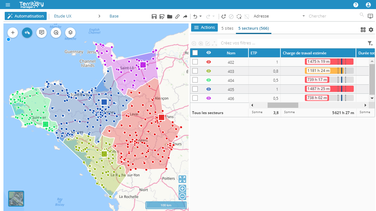
Task: Click the copy link icon in toolbar
Action: coord(177,16)
